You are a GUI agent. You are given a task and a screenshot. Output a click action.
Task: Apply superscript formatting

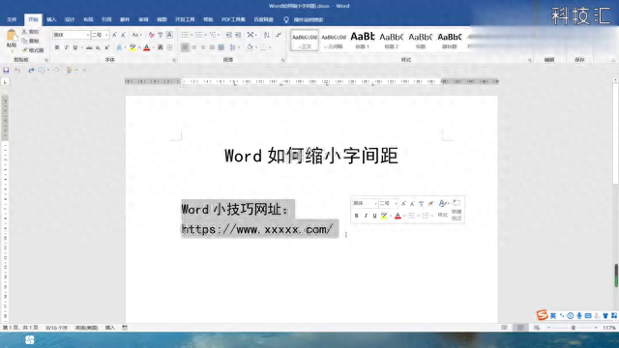point(106,47)
